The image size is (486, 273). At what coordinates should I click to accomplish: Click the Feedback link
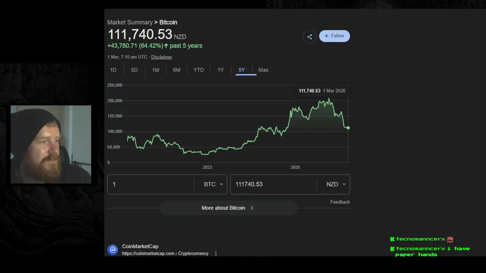340,202
